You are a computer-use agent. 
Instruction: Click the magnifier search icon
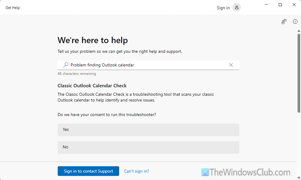(66, 65)
